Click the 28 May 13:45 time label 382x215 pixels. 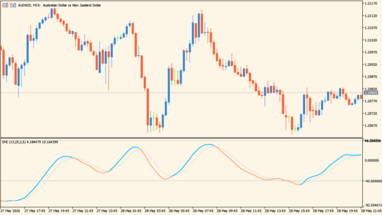tap(275, 211)
